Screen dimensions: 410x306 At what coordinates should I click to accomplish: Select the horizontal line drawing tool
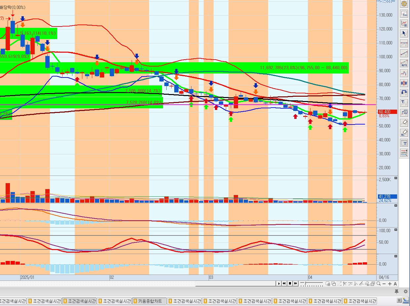click(x=404, y=43)
